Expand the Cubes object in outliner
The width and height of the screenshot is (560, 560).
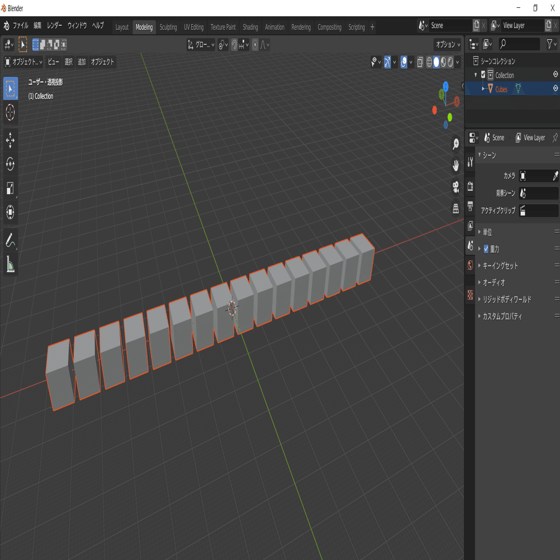point(483,89)
